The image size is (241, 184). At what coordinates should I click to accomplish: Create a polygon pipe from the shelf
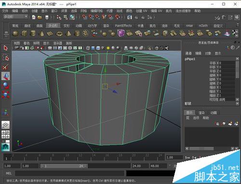[x=77, y=33]
